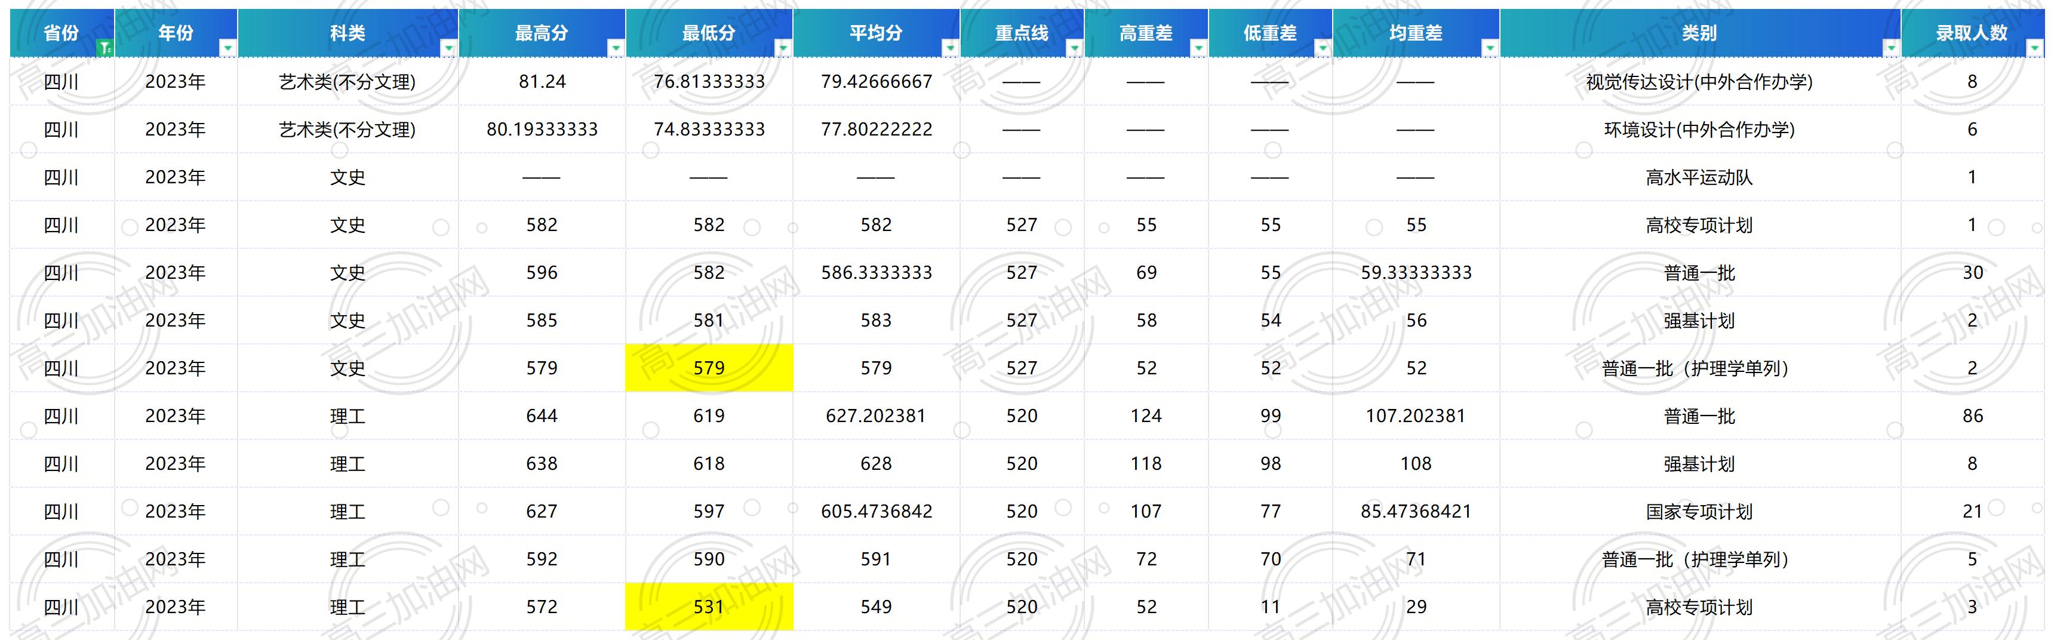Click the 30 admitted count cell
Image resolution: width=2054 pixels, height=640 pixels.
pyautogui.click(x=1973, y=273)
